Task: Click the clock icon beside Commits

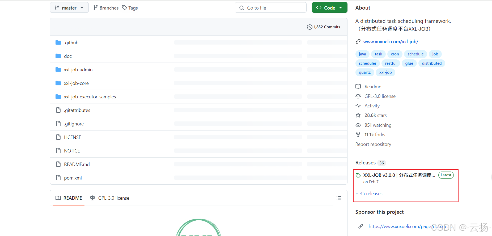Action: pyautogui.click(x=309, y=27)
